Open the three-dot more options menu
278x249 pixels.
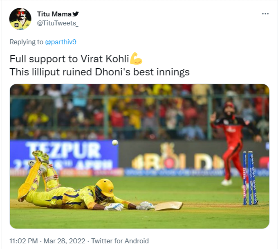point(265,14)
